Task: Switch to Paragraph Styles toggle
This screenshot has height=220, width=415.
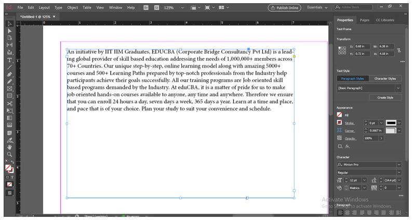Action: (352, 78)
